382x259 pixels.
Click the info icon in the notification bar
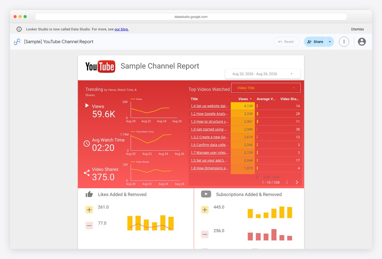tap(19, 29)
